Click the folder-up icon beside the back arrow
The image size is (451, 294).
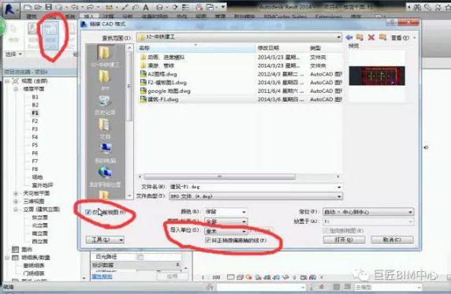click(x=360, y=37)
